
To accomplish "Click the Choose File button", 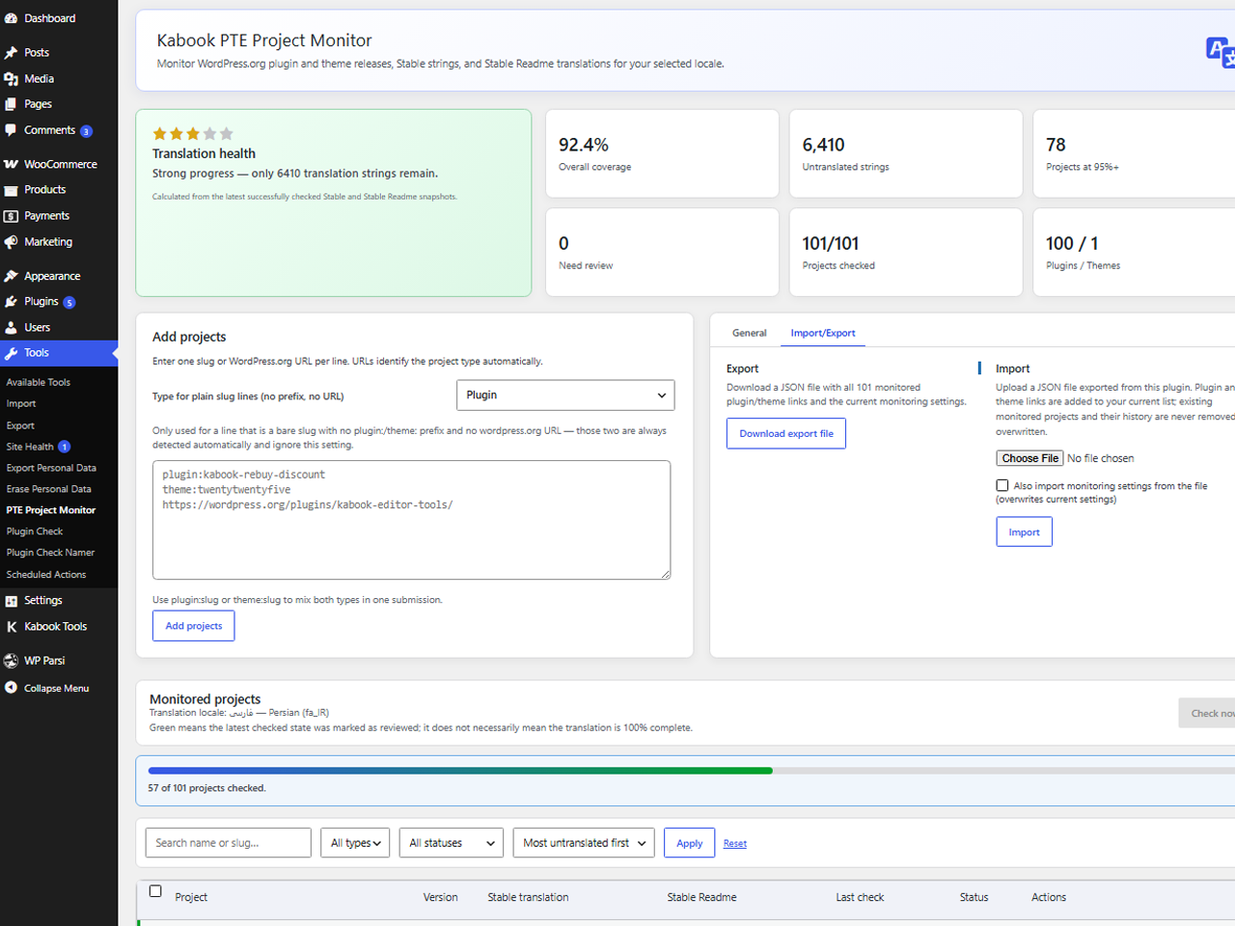I will coord(1029,458).
